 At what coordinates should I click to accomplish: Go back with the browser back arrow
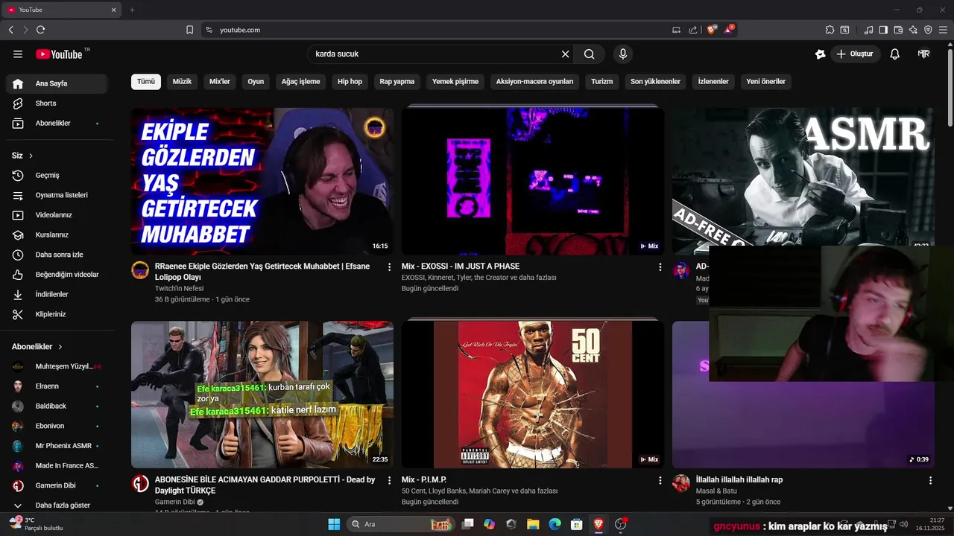pos(10,30)
